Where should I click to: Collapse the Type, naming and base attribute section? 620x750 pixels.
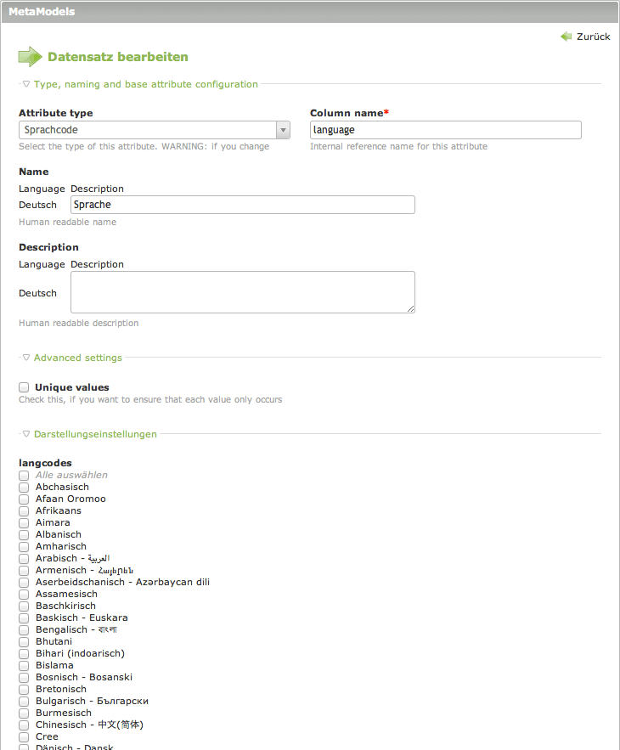click(145, 84)
